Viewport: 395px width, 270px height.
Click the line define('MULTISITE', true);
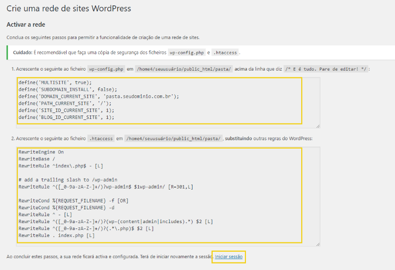[x=55, y=82]
